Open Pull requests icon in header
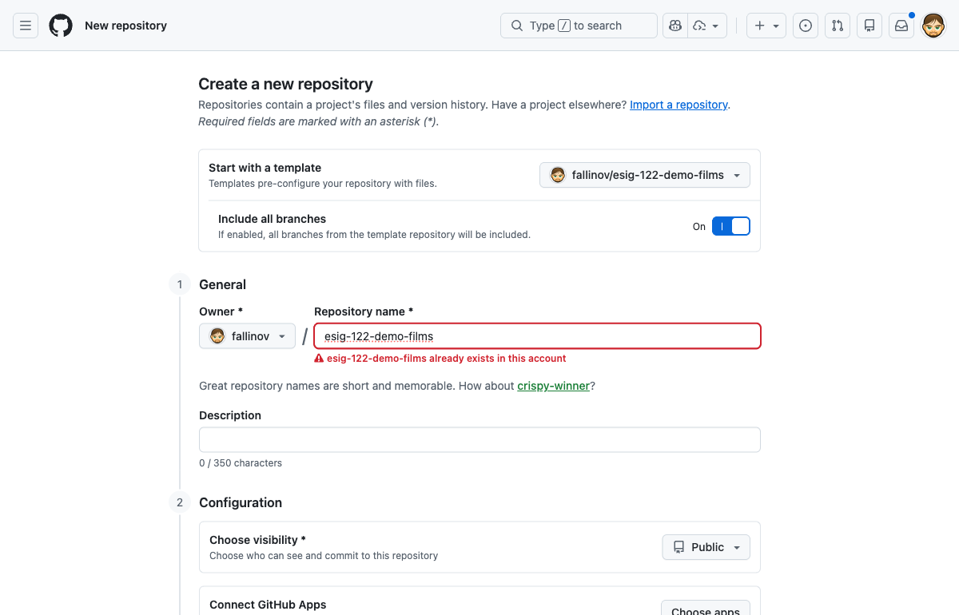This screenshot has height=615, width=959. pyautogui.click(x=838, y=26)
